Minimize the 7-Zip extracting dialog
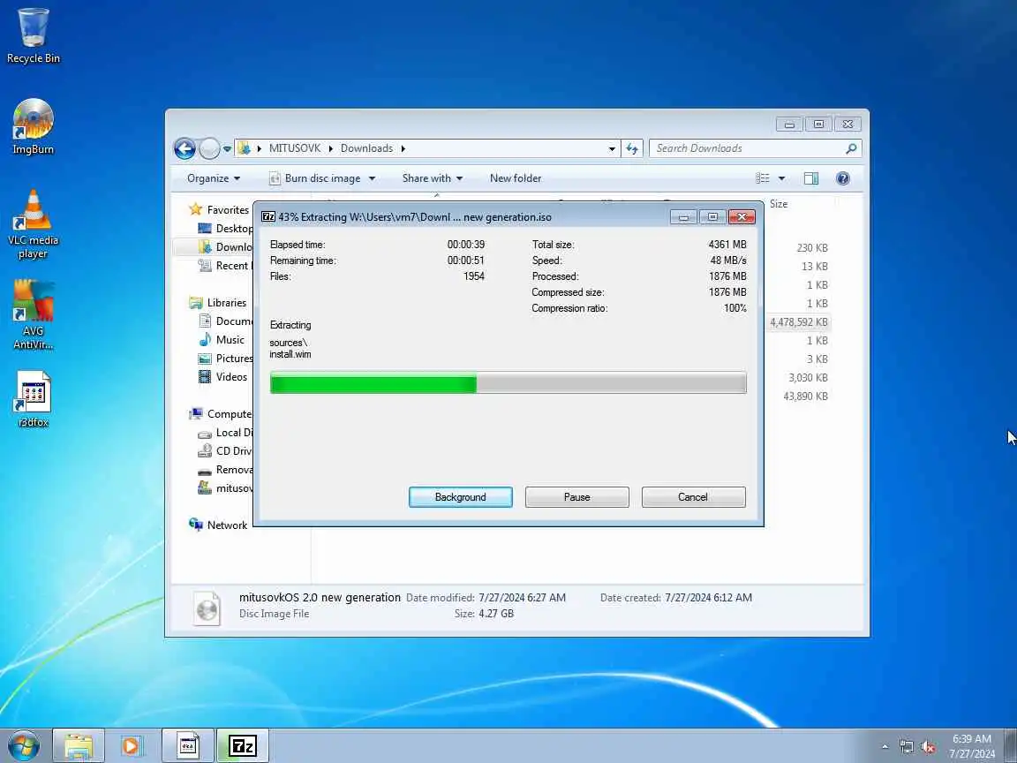Viewport: 1017px width, 763px height. (683, 216)
